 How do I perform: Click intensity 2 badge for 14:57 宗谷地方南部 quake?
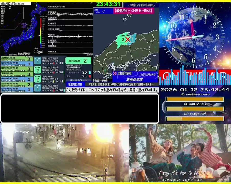point(38,70)
